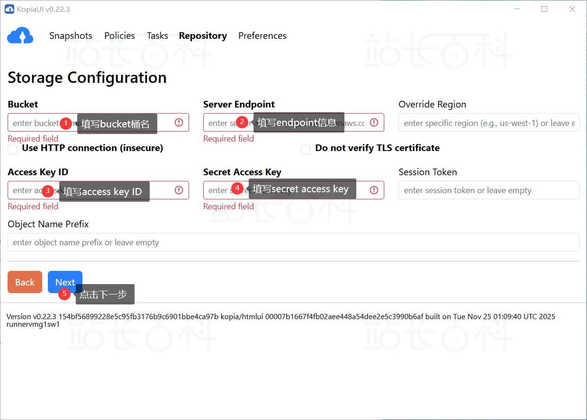This screenshot has height=420, width=587.
Task: Click the Override Region label
Action: point(432,104)
